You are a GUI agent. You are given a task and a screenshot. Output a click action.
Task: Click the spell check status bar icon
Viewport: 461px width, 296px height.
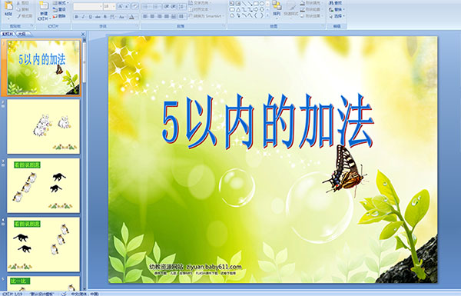pos(64,294)
